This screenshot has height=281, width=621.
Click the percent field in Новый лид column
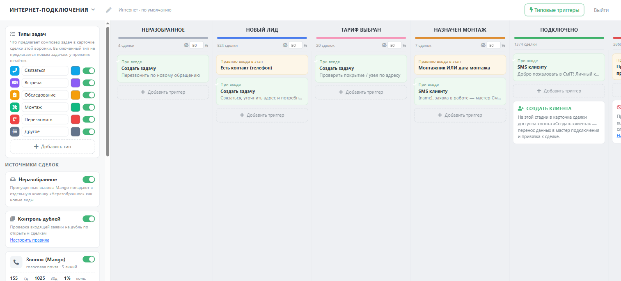coord(295,45)
